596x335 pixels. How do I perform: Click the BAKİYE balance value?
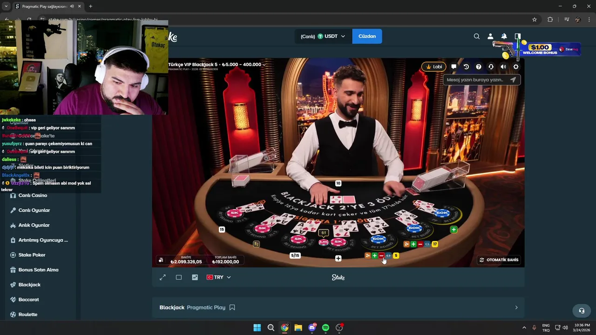tap(186, 262)
